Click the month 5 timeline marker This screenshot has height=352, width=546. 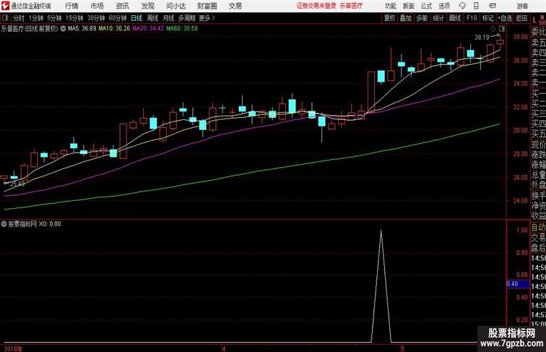coord(402,348)
